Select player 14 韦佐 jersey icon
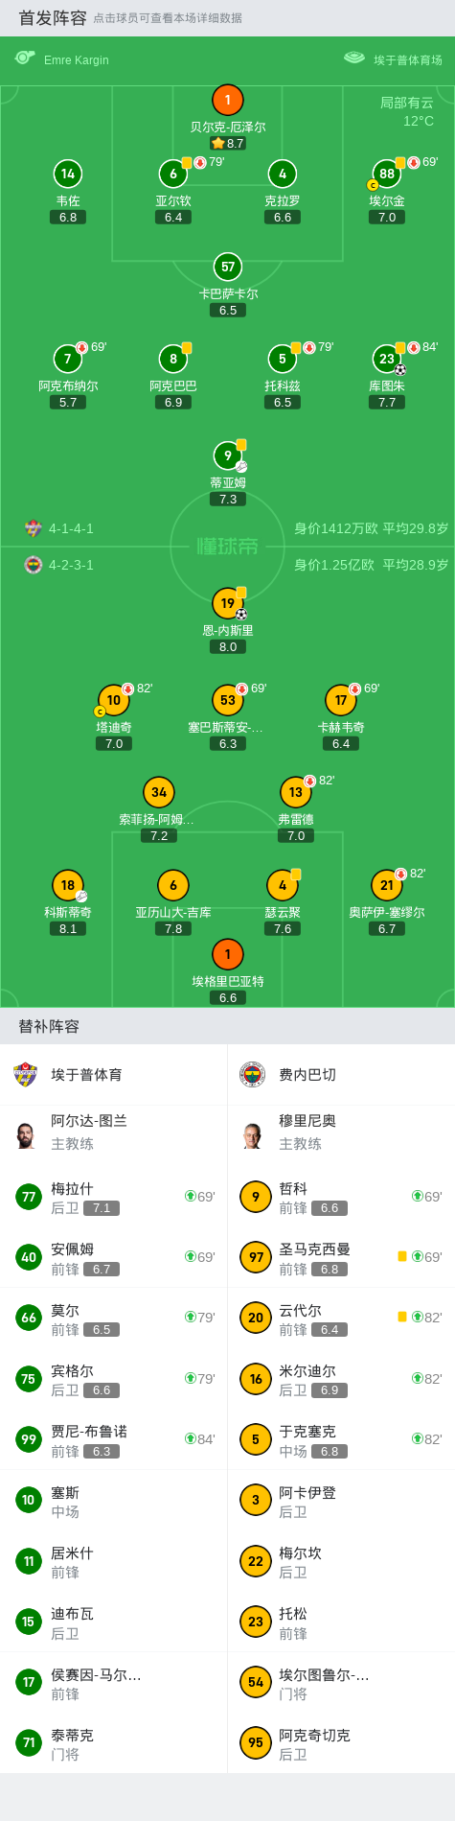455x1821 pixels. [x=68, y=174]
